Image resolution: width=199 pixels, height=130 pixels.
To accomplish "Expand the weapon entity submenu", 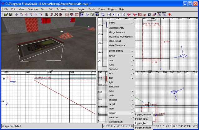I will (x=121, y=118).
